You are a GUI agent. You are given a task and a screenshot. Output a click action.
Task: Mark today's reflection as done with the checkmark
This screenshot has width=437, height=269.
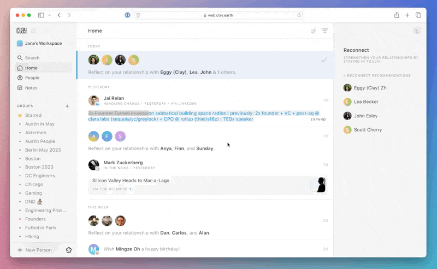324,60
